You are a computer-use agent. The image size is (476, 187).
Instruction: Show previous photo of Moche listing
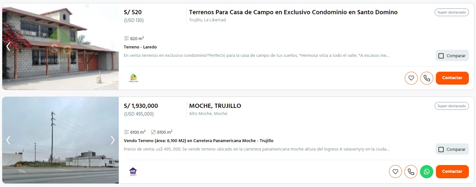pos(8,140)
